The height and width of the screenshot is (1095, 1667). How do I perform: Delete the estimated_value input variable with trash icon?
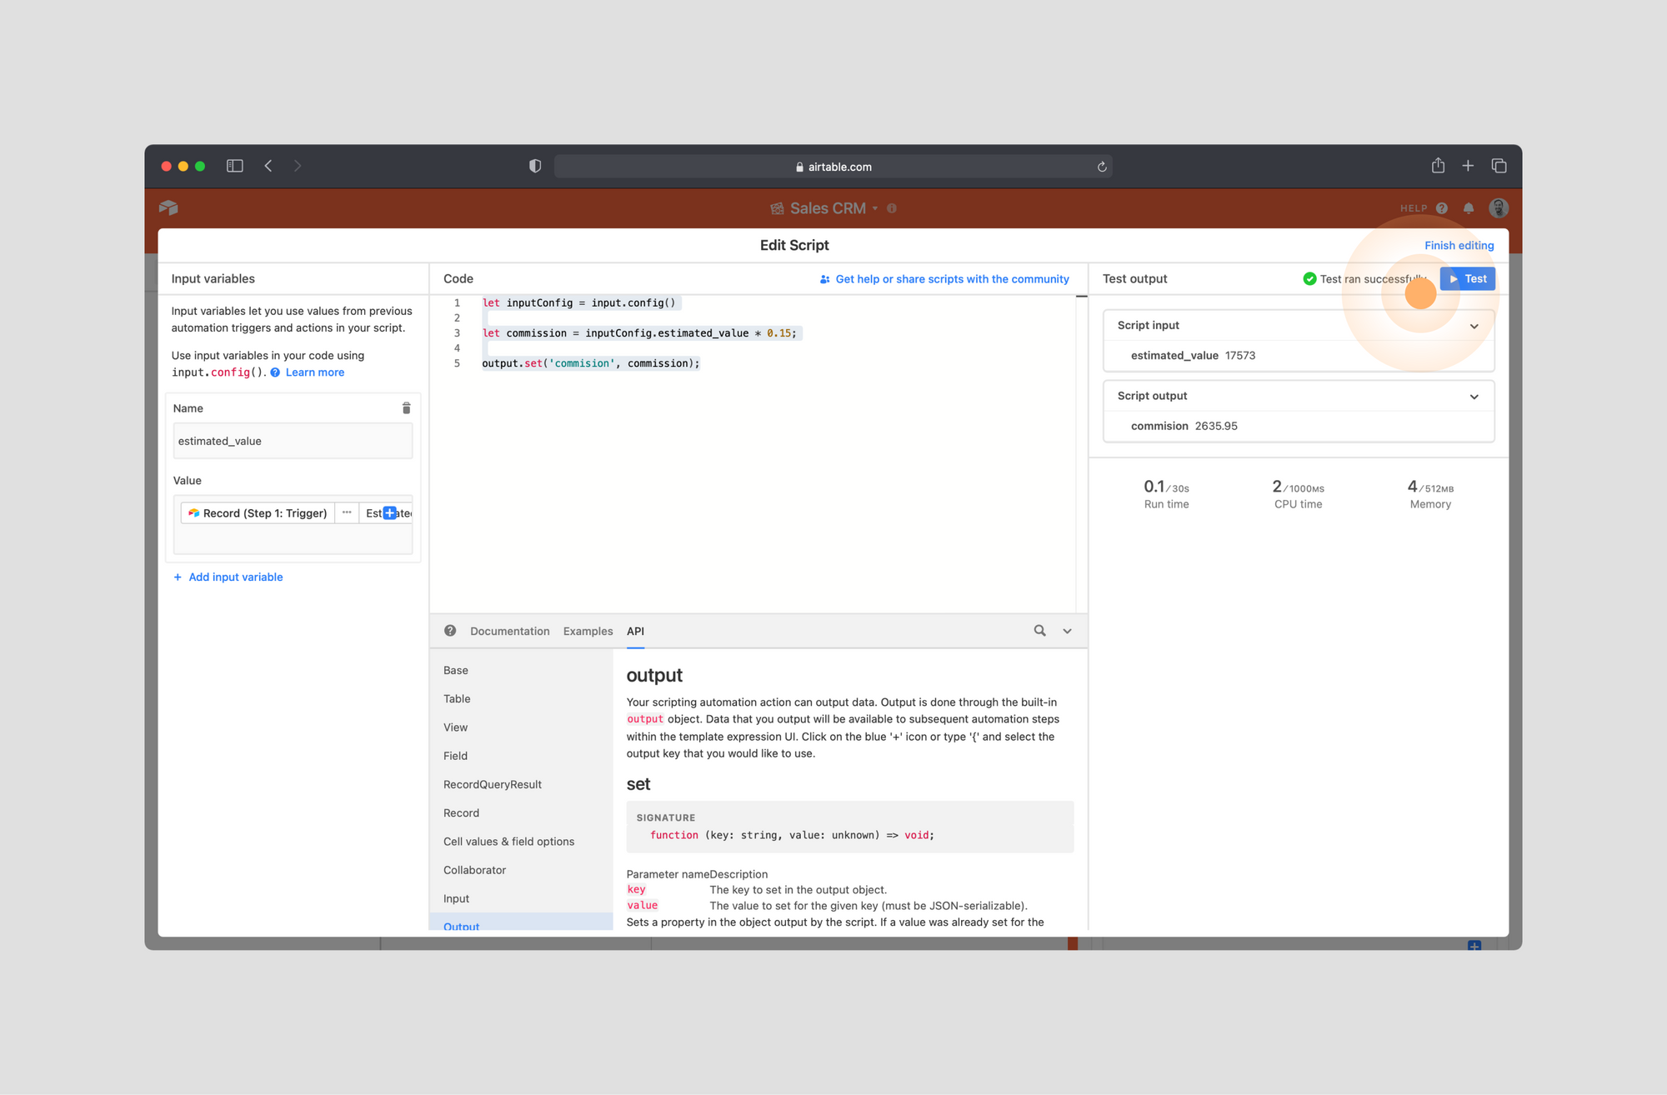[406, 408]
